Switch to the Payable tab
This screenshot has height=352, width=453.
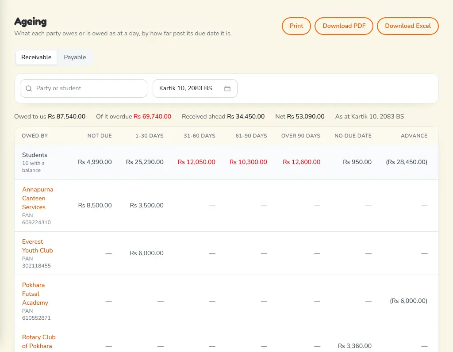pos(75,57)
